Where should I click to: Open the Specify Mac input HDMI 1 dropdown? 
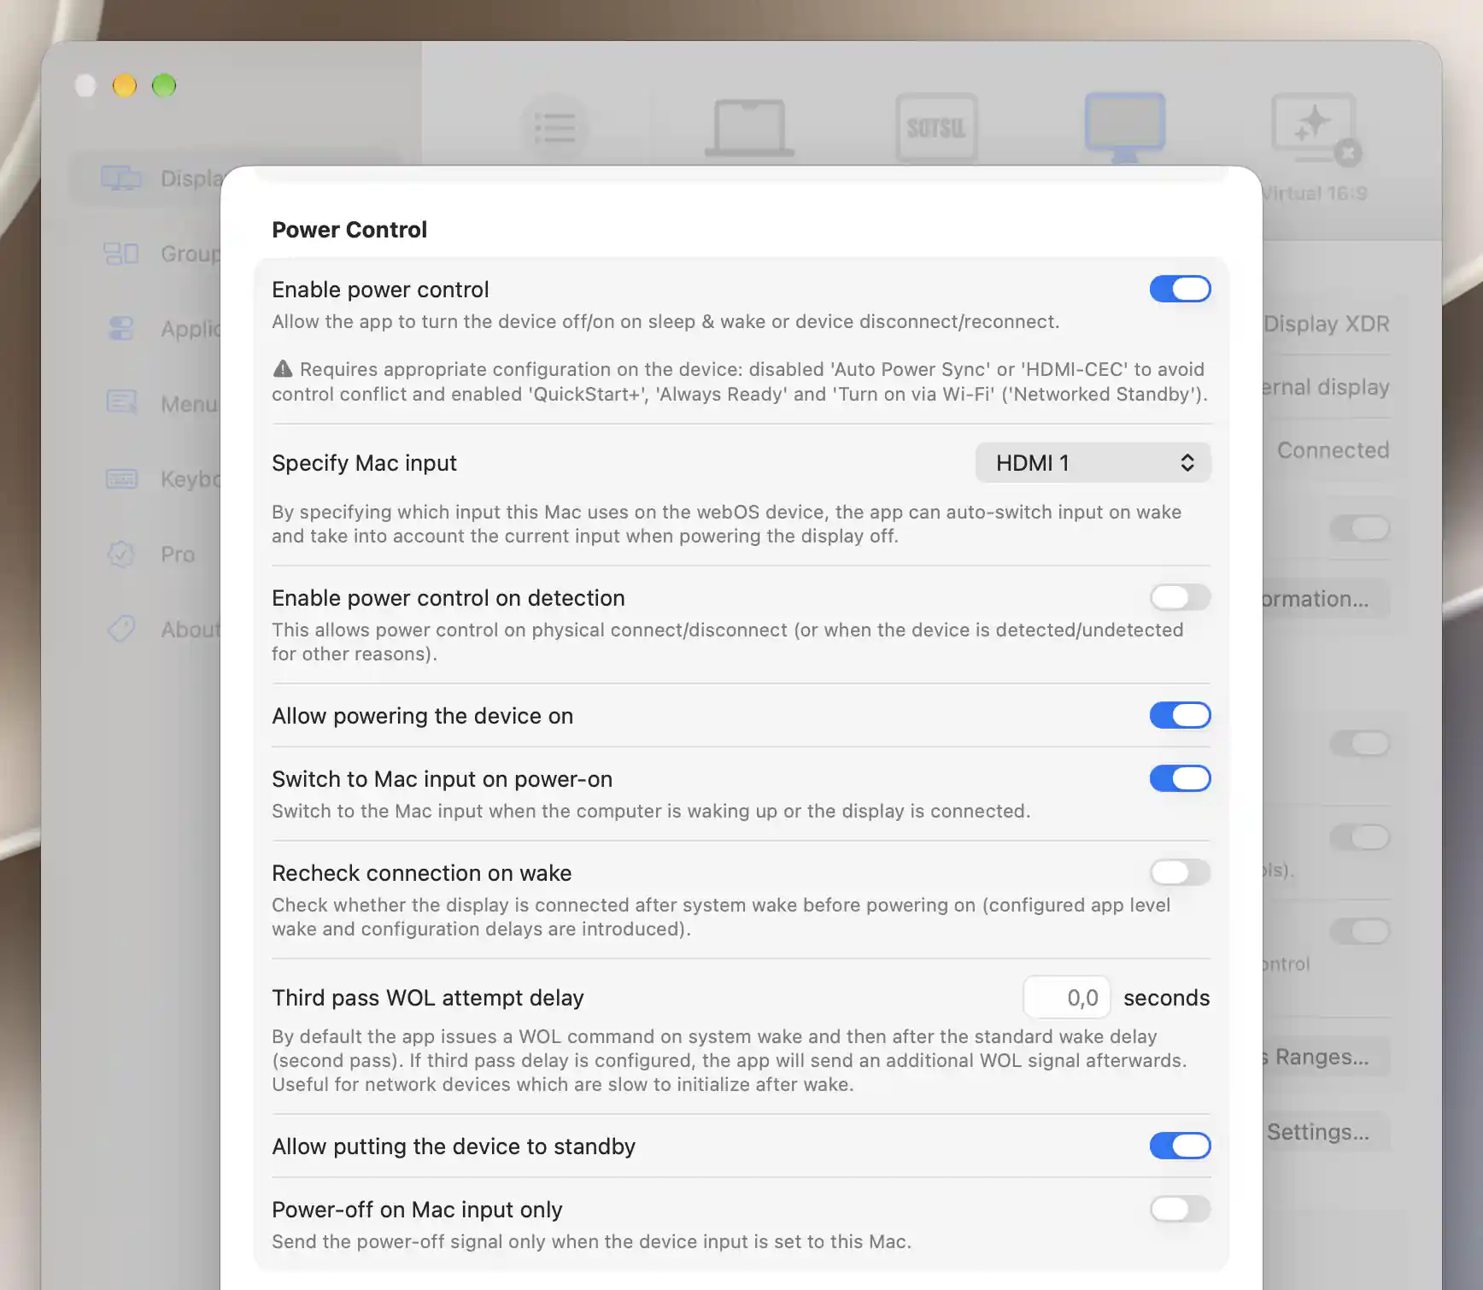[x=1093, y=463]
